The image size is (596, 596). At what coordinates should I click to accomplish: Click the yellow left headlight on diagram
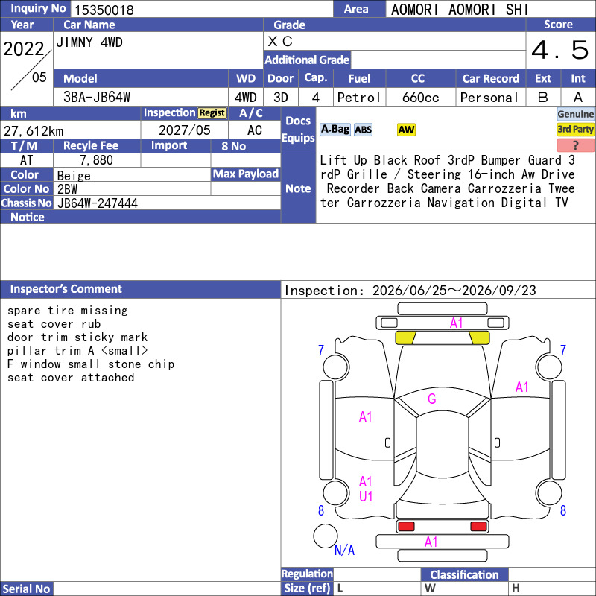[405, 337]
